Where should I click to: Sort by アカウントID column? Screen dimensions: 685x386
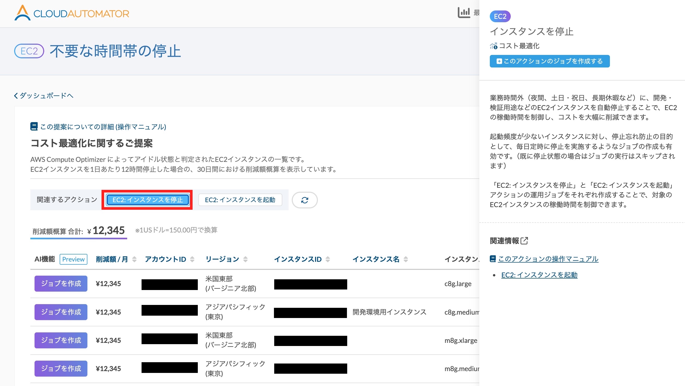[x=169, y=259]
